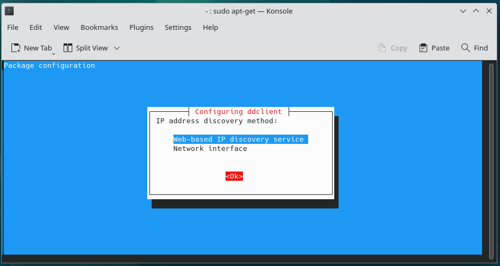
Task: Minimize the Konsole window
Action: (x=463, y=11)
